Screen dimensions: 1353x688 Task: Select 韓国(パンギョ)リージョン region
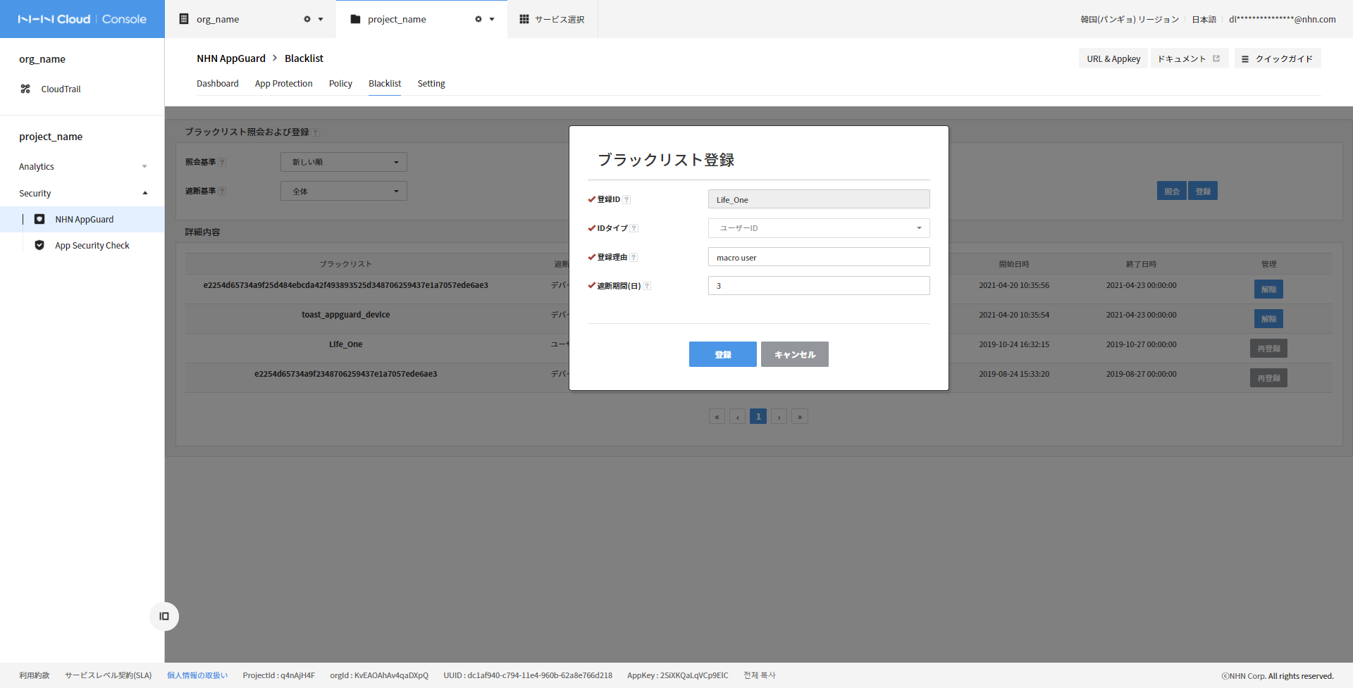pos(1130,19)
